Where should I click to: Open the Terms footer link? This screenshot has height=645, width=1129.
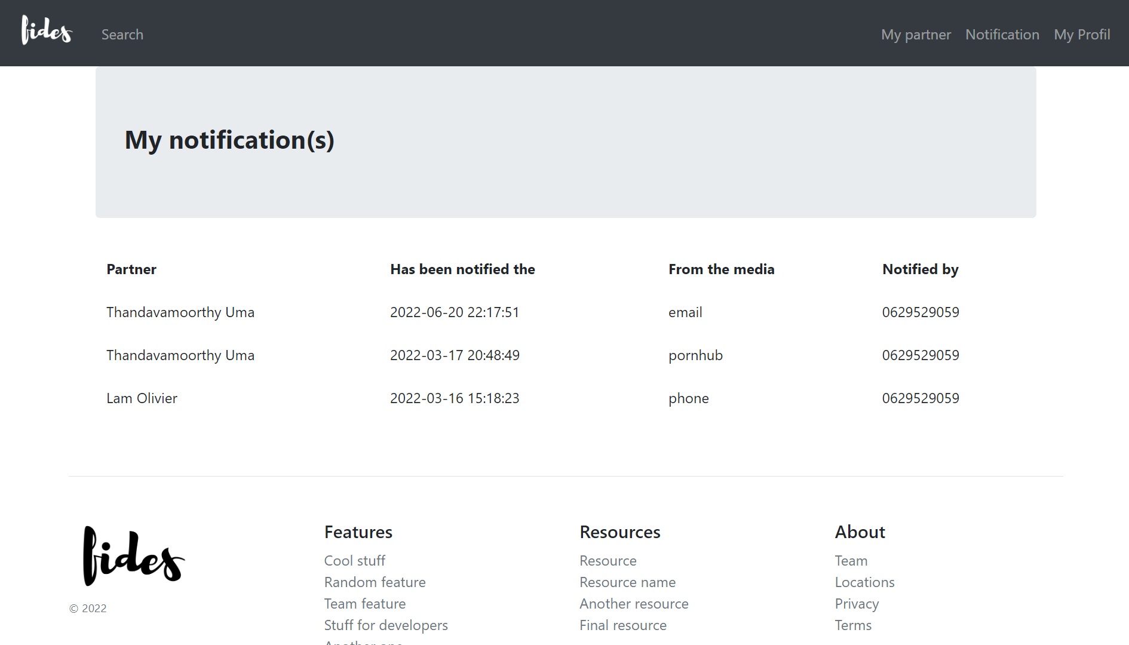point(852,625)
